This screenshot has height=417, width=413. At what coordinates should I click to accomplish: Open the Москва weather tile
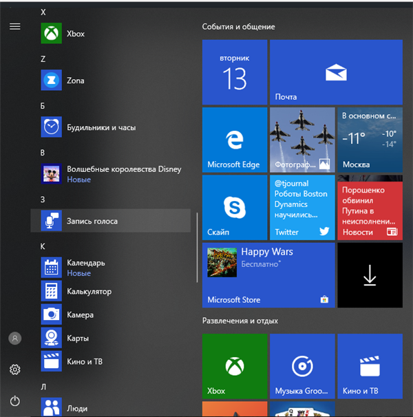coord(370,140)
